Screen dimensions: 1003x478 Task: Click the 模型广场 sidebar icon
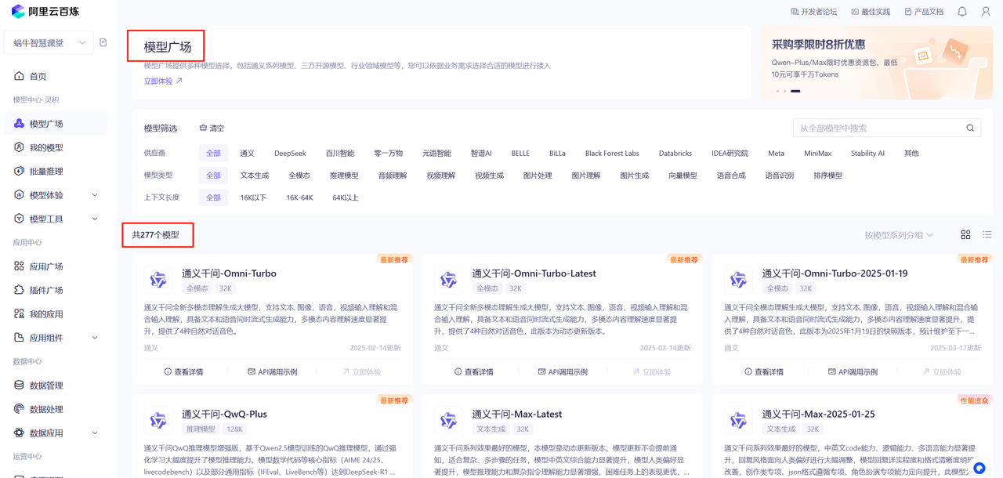[19, 124]
